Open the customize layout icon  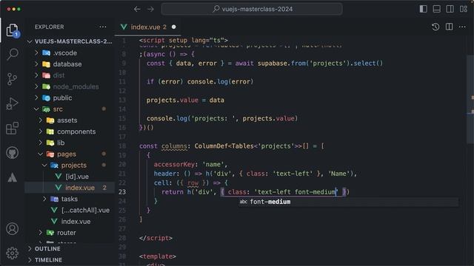coord(464,9)
